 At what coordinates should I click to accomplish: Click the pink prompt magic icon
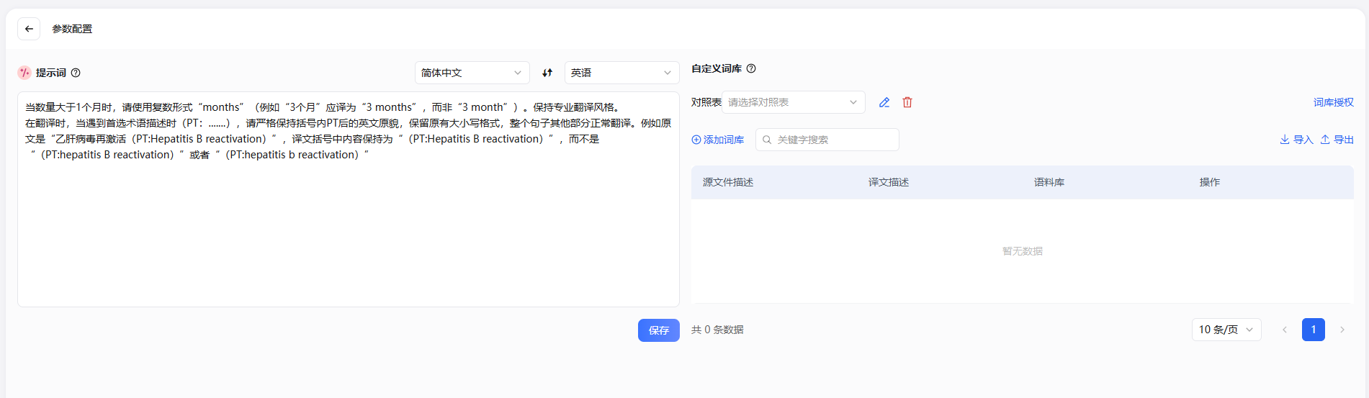24,73
